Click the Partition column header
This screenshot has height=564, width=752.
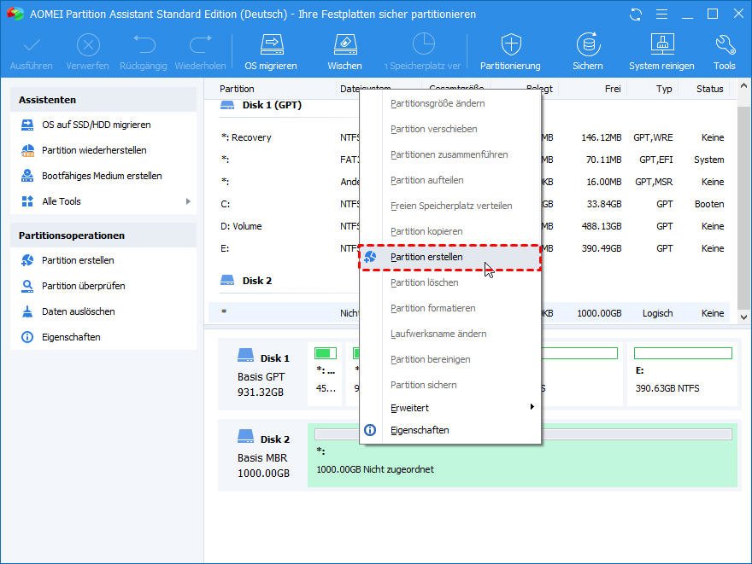tap(237, 89)
